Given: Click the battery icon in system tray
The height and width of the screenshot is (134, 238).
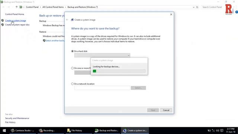Looking at the screenshot, I should tap(209, 131).
